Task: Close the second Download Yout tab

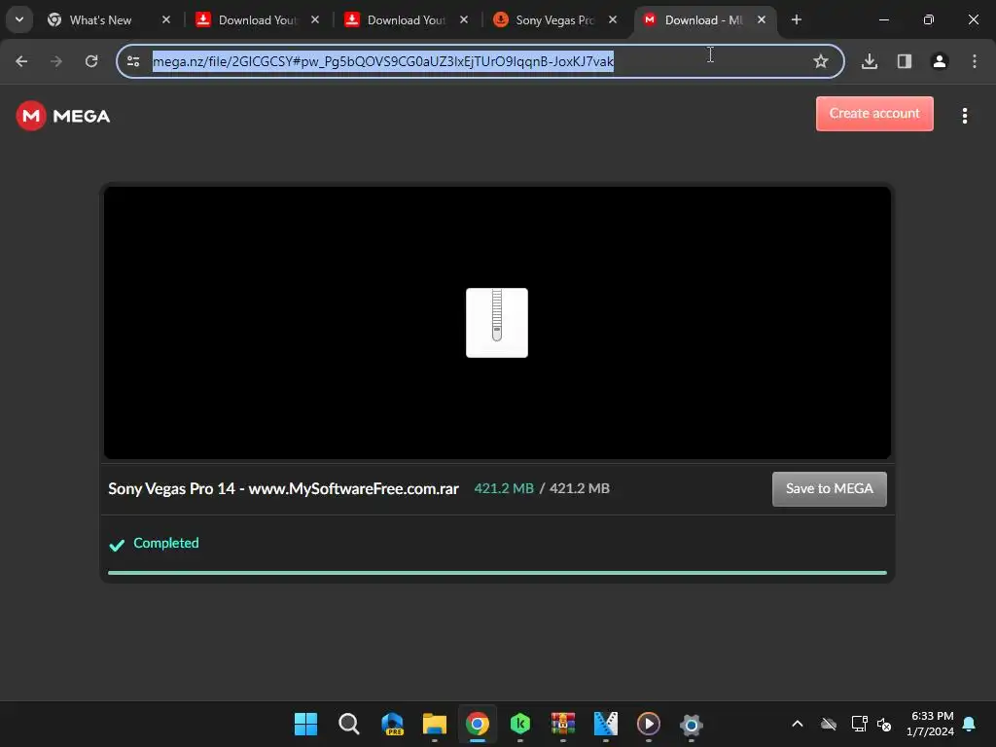Action: (464, 19)
